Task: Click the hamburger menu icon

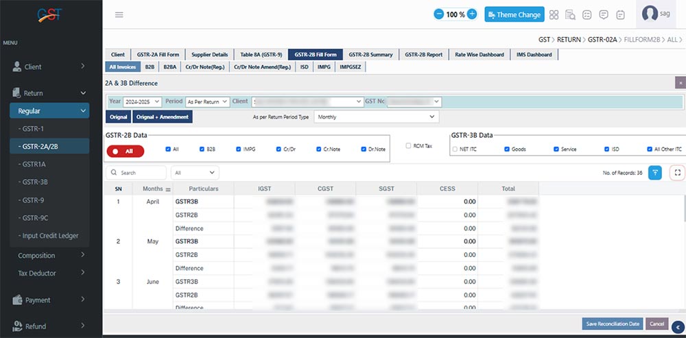Action: click(119, 14)
